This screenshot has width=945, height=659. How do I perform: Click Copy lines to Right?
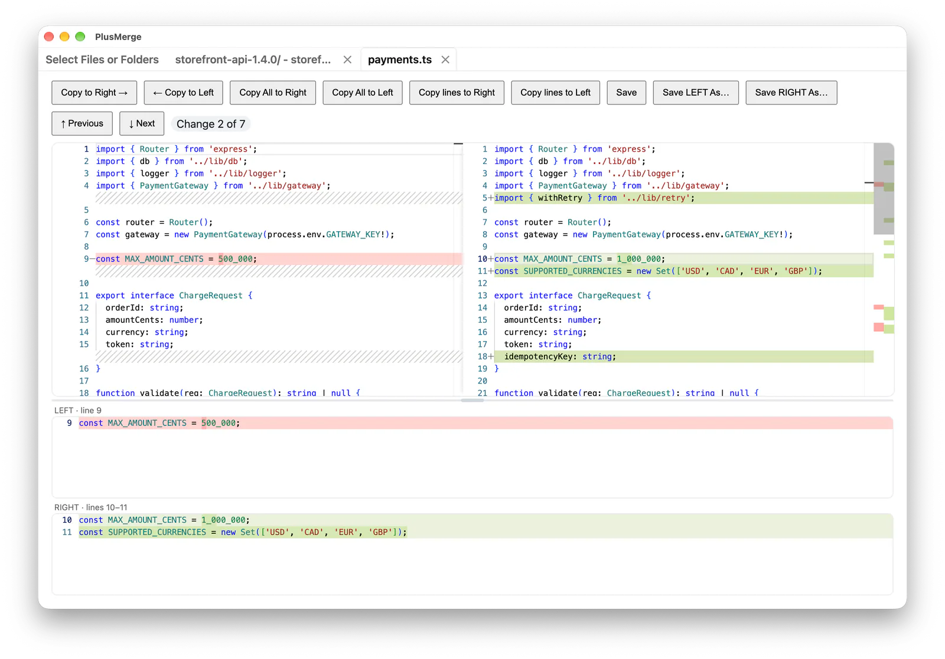(x=457, y=93)
